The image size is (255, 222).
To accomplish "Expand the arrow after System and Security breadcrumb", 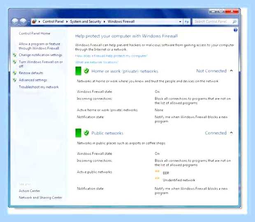I will [104, 21].
